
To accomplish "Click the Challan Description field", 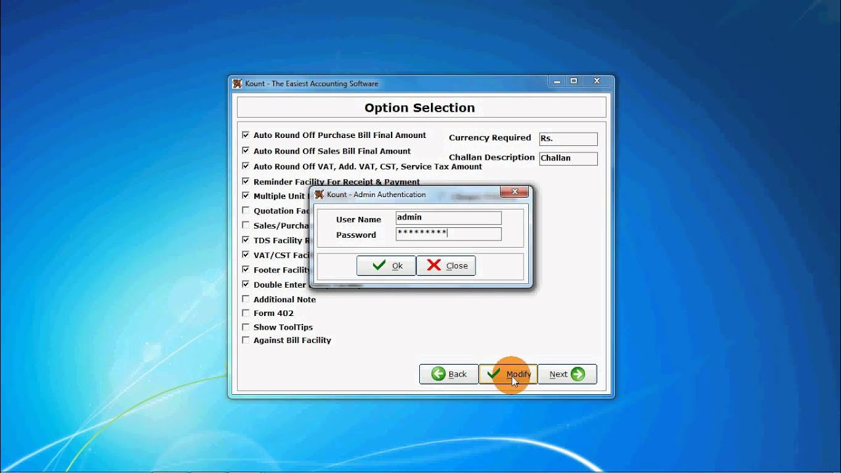I will 568,158.
